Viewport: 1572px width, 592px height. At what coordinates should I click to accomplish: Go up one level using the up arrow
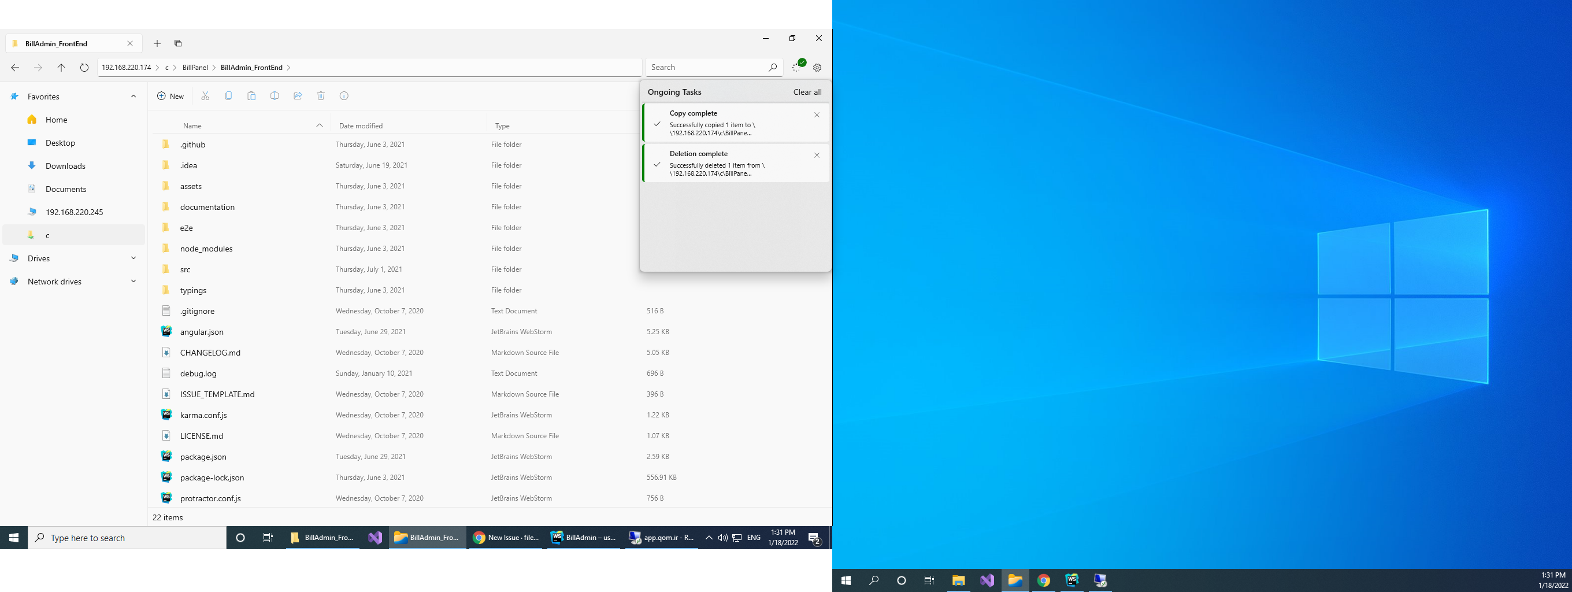pyautogui.click(x=61, y=67)
